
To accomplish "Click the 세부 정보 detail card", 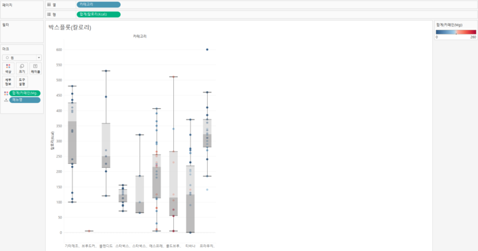I will [x=8, y=82].
